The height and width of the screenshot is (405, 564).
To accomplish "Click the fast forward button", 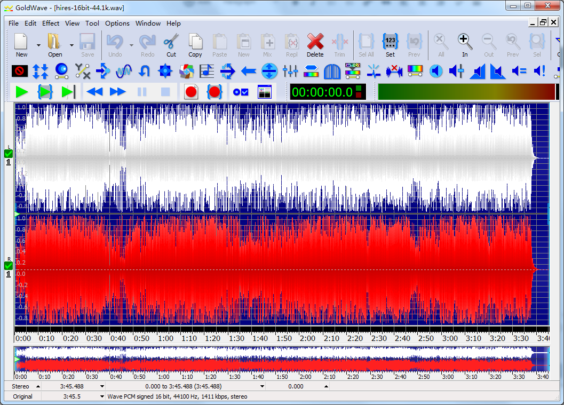I will click(x=117, y=92).
